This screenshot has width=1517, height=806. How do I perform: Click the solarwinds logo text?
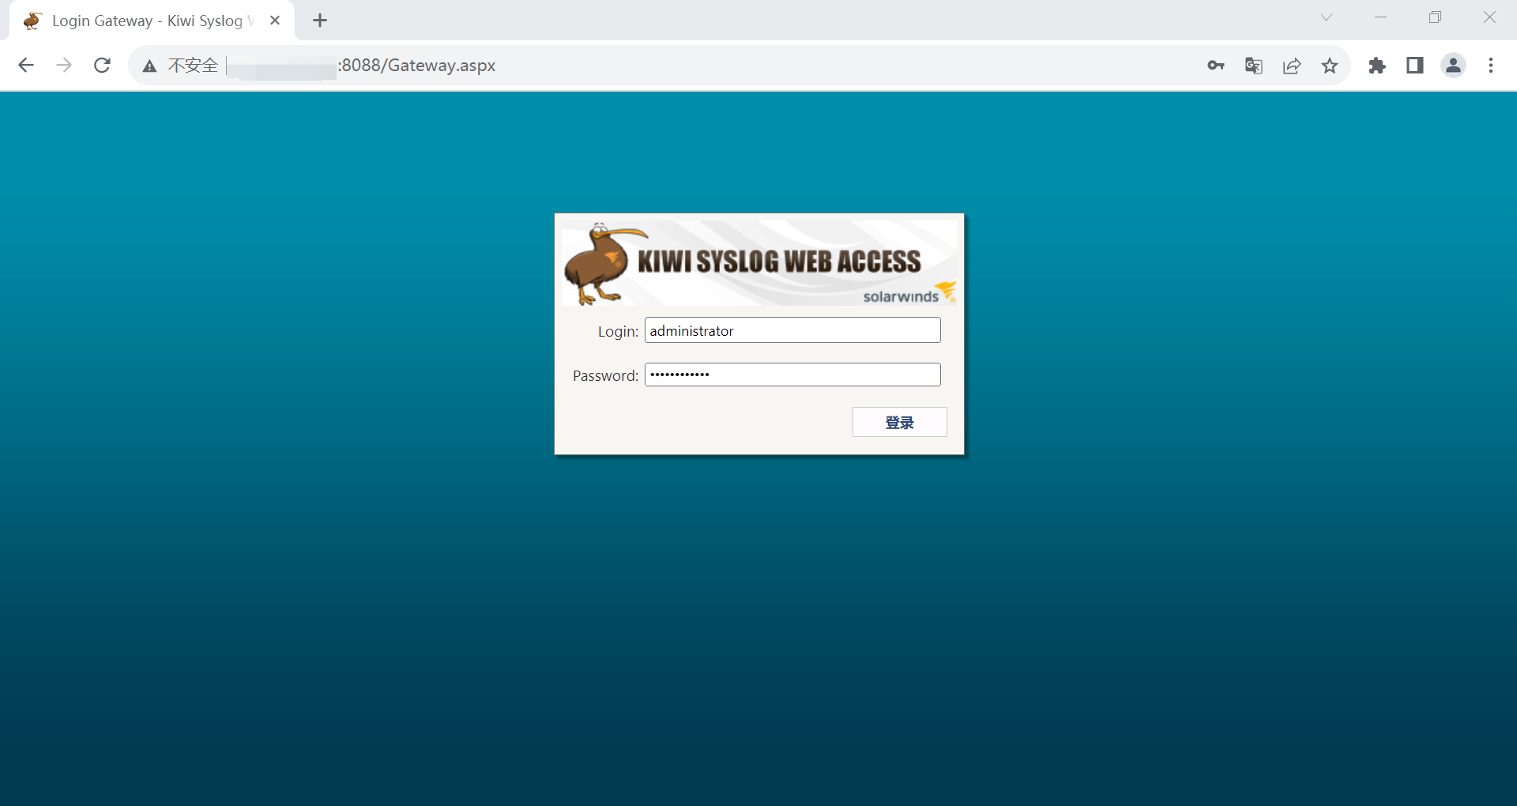(x=901, y=296)
